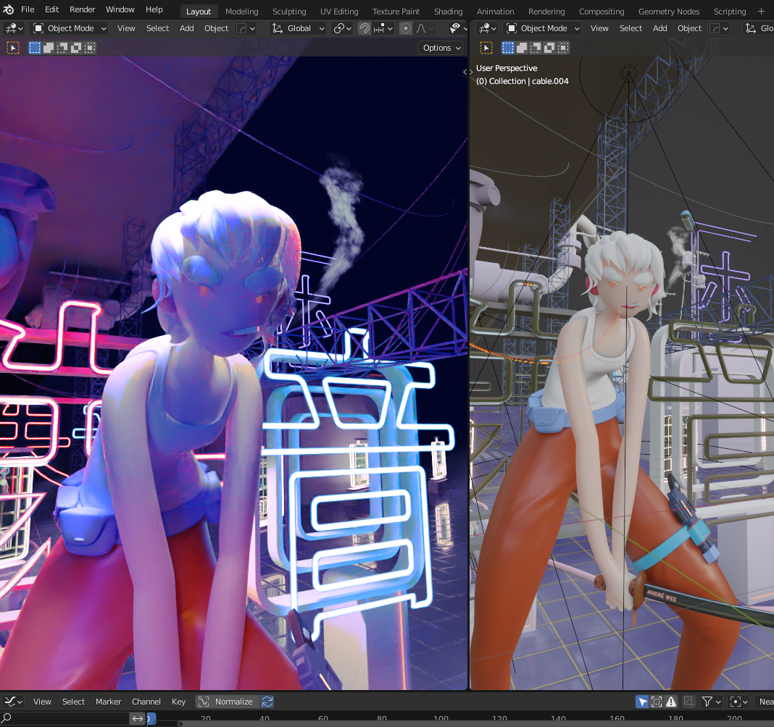Image resolution: width=774 pixels, height=727 pixels.
Task: Open object visibility eye dropdown
Action: (459, 28)
